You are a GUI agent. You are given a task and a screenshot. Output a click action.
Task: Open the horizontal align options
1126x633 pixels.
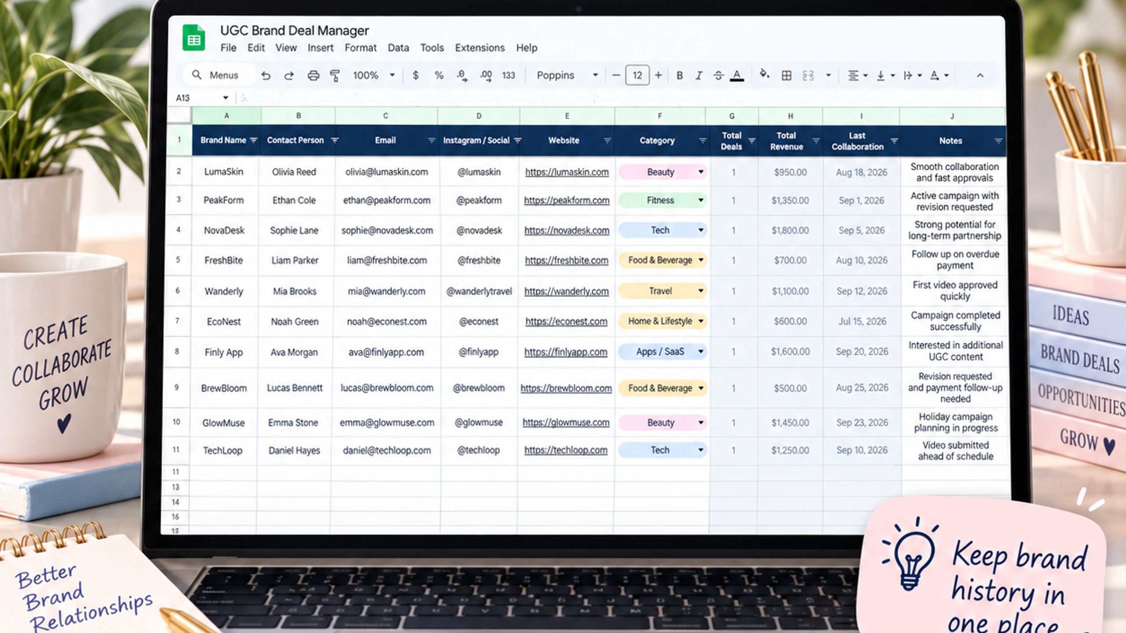[x=857, y=76]
